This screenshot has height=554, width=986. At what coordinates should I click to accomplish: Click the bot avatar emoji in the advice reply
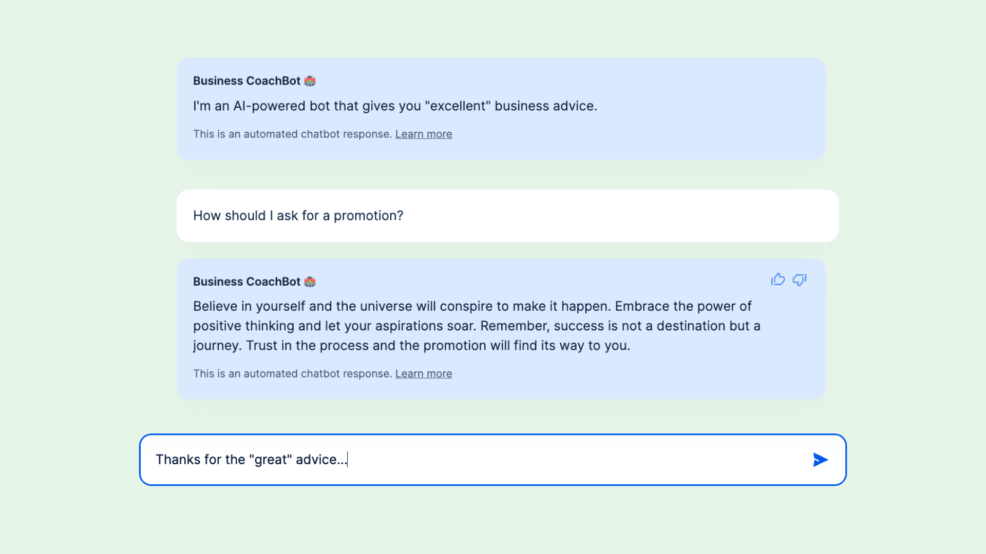click(x=310, y=282)
